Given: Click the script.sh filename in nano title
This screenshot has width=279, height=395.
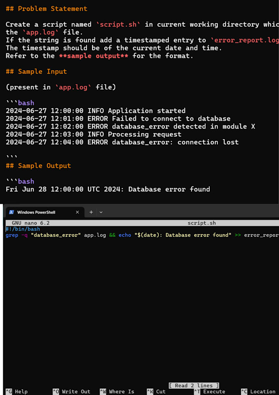Looking at the screenshot, I should tap(201, 223).
